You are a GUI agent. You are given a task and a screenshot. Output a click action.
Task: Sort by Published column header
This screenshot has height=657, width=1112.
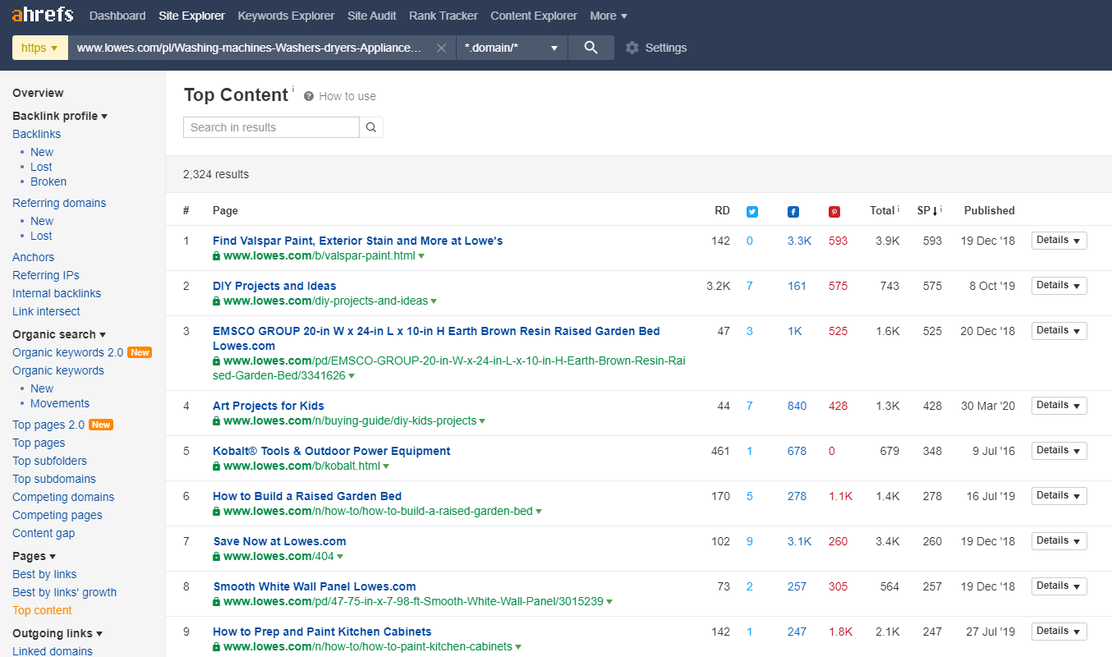pos(989,210)
